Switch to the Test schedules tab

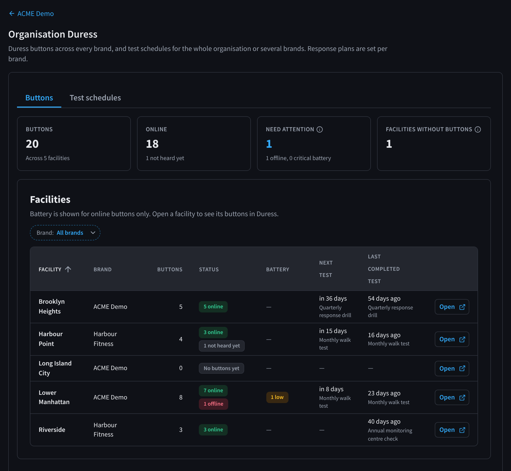pos(95,98)
